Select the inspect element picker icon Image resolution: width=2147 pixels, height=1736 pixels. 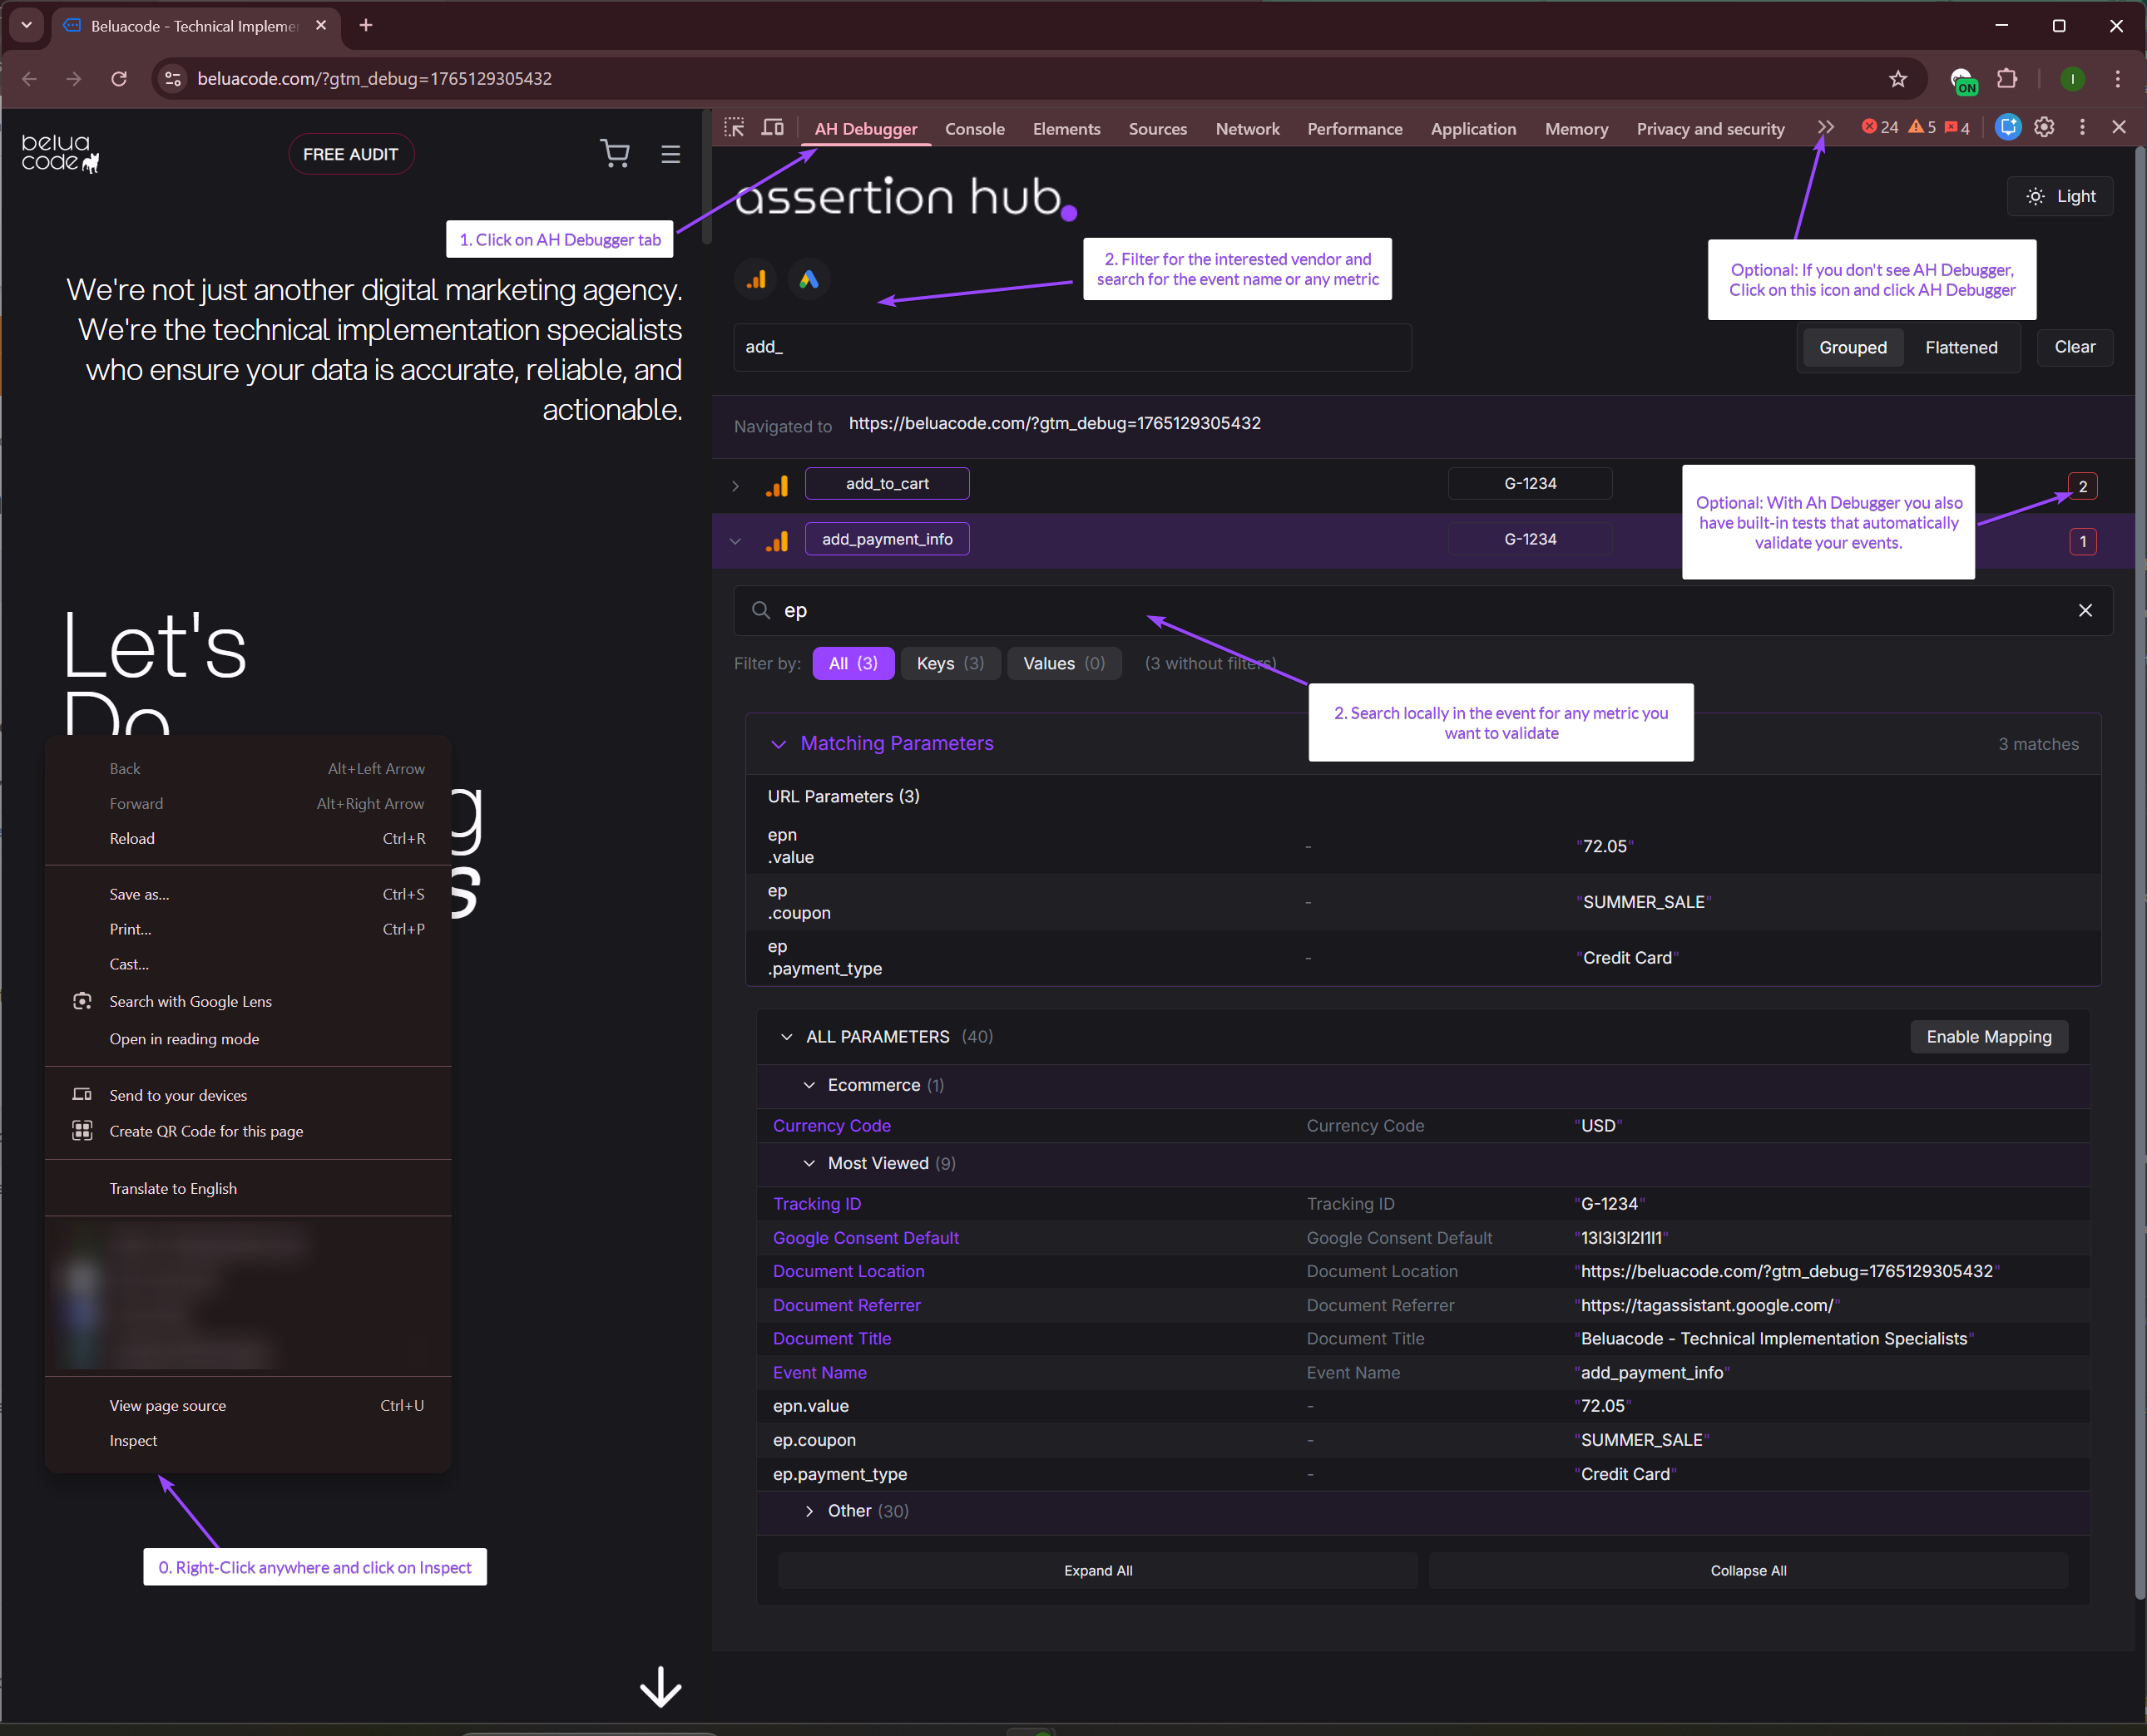coord(735,128)
